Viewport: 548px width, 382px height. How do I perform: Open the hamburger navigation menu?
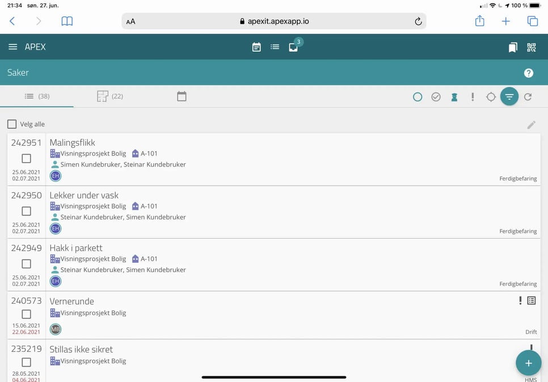(x=12, y=47)
